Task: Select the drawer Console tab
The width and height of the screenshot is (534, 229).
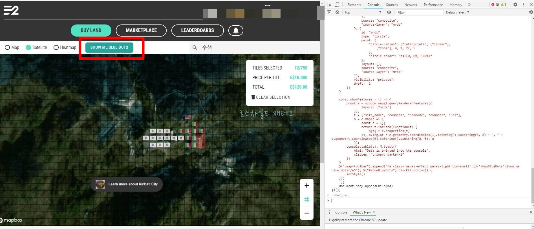Action: click(x=341, y=212)
